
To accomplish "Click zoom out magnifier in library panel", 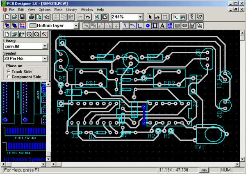I will click(36, 34).
